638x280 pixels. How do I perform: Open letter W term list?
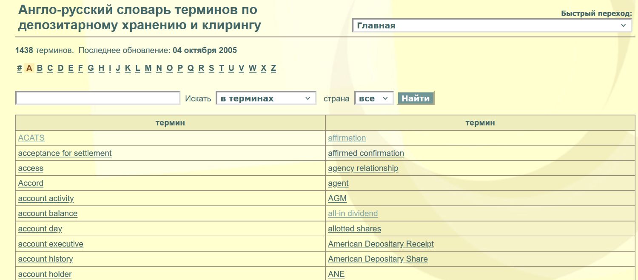253,68
